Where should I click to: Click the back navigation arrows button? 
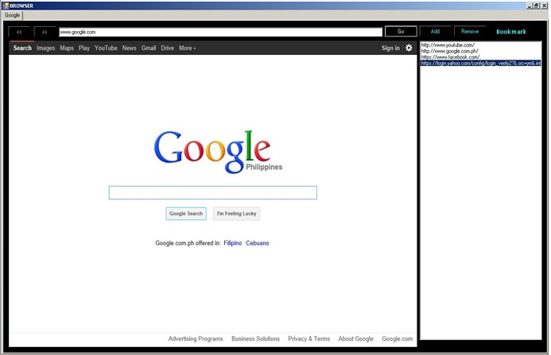[19, 32]
